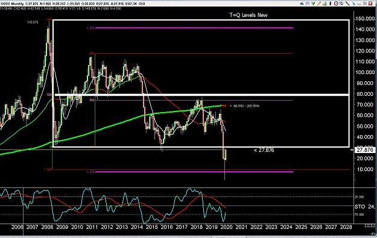The image size is (377, 238).
Task: Click the 110.000 price axis label
Action: [x=365, y=61]
